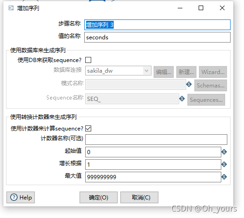Cancel with 取消(C) button

(x=139, y=197)
